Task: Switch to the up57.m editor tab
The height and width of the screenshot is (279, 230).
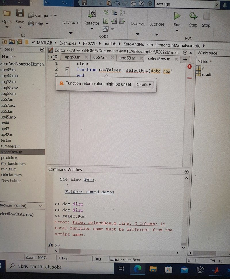Action: [100, 57]
